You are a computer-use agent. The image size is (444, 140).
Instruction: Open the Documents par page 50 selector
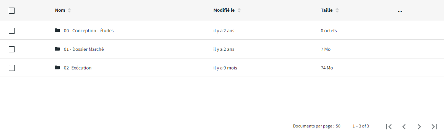338,126
